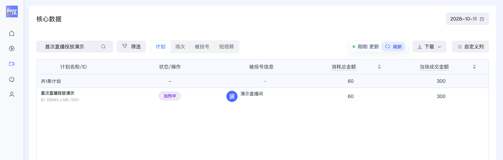Click the calendar icon beside the date
Screen dimensions: 503x160
click(x=482, y=19)
